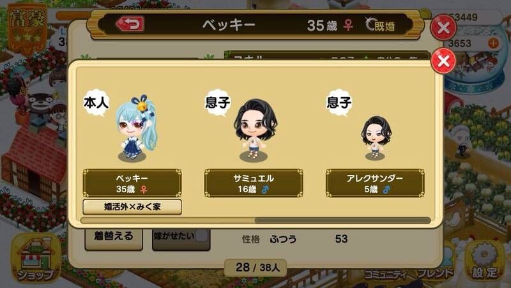Tap the red back arrow icon

pos(130,24)
